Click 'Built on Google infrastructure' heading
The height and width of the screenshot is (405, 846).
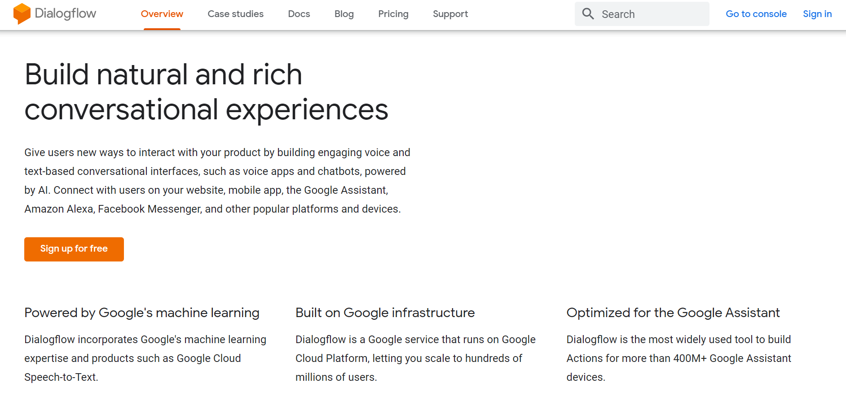385,313
